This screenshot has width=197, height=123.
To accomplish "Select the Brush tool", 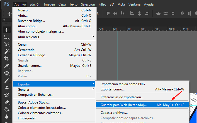I will tap(7, 81).
